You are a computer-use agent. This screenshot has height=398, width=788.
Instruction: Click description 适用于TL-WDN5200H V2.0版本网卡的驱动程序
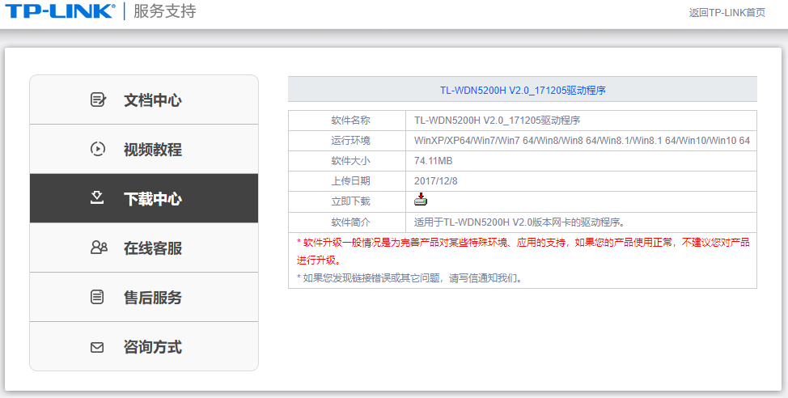click(x=519, y=222)
